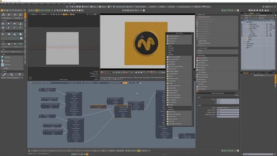
Task: Click Duplicate Mask in Material Tools
Action: coord(203,41)
